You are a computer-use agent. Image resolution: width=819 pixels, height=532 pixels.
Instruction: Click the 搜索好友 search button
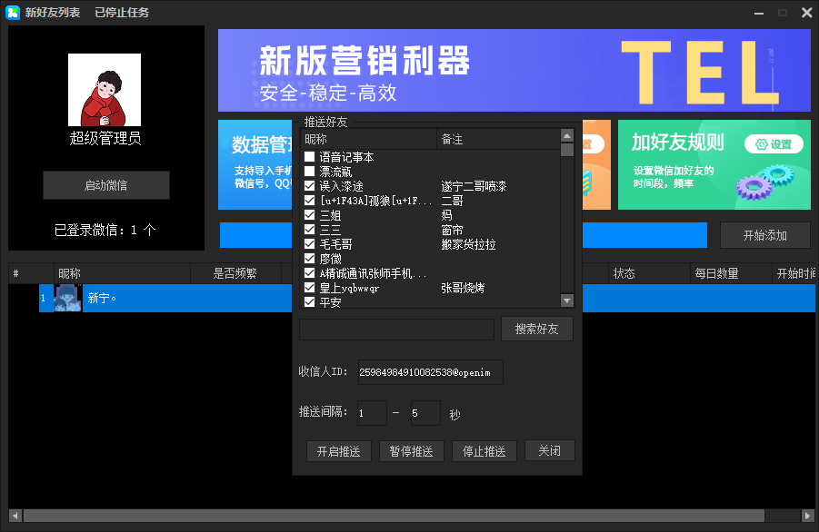(x=536, y=329)
